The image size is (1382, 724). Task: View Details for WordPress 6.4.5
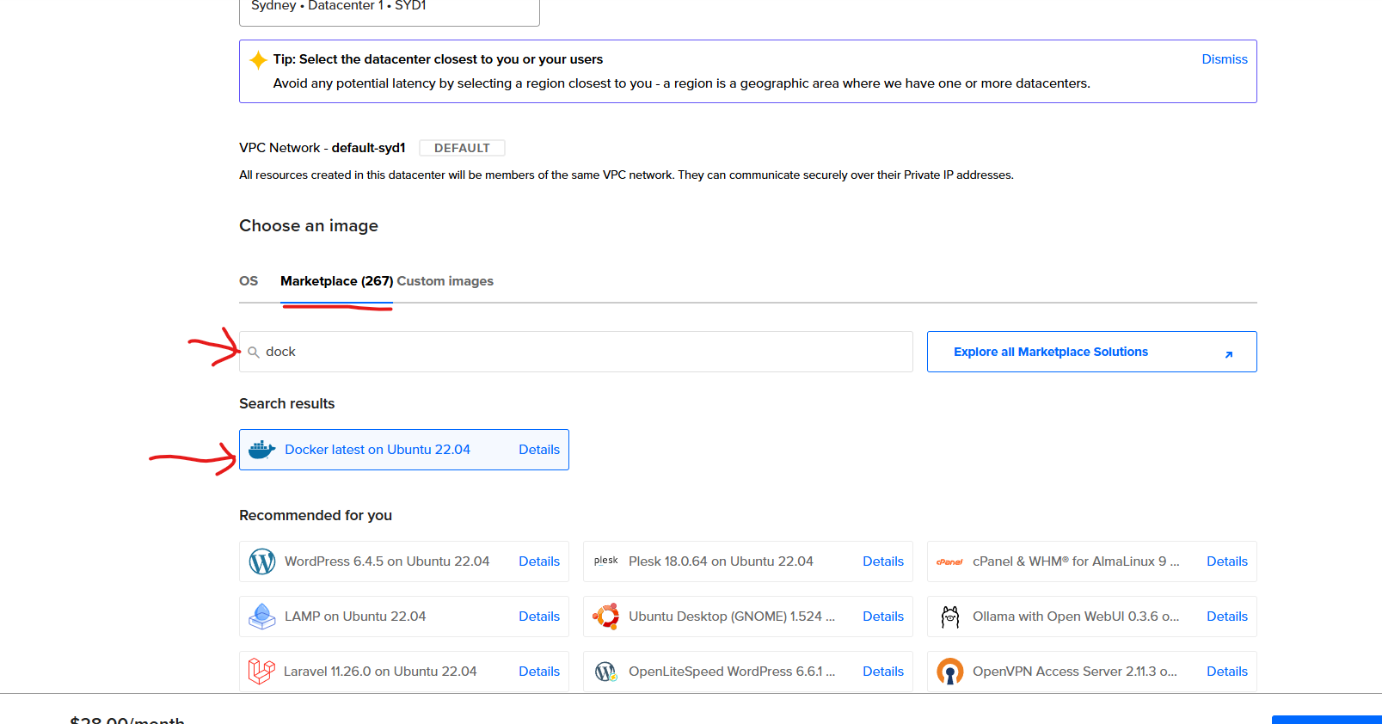(538, 561)
